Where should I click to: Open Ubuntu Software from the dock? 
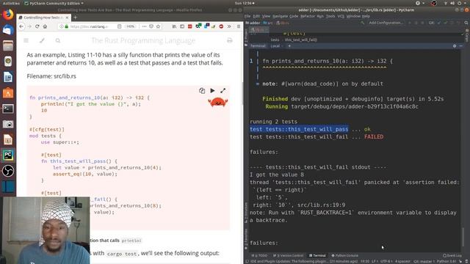pos(8,93)
